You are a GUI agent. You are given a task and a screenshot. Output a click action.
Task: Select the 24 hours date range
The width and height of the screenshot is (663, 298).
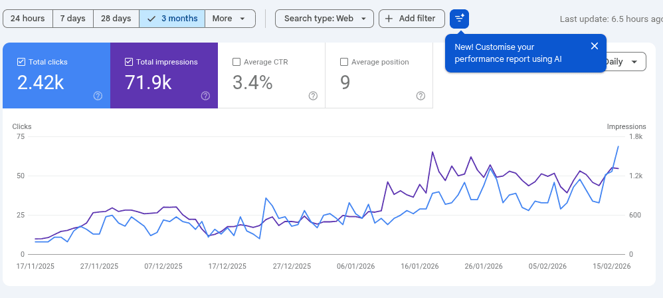27,19
